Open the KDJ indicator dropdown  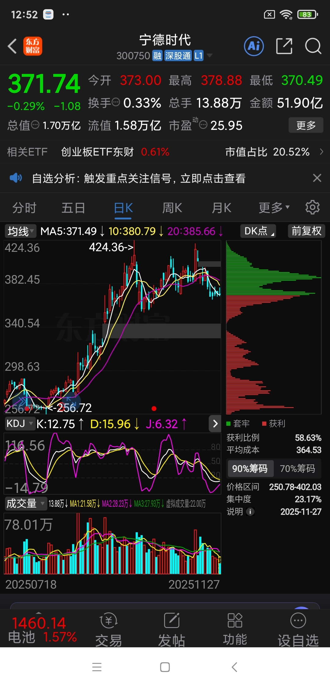[x=20, y=424]
